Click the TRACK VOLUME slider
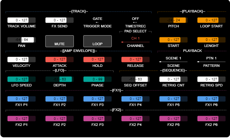This screenshot has width=230, height=138. coord(21,20)
